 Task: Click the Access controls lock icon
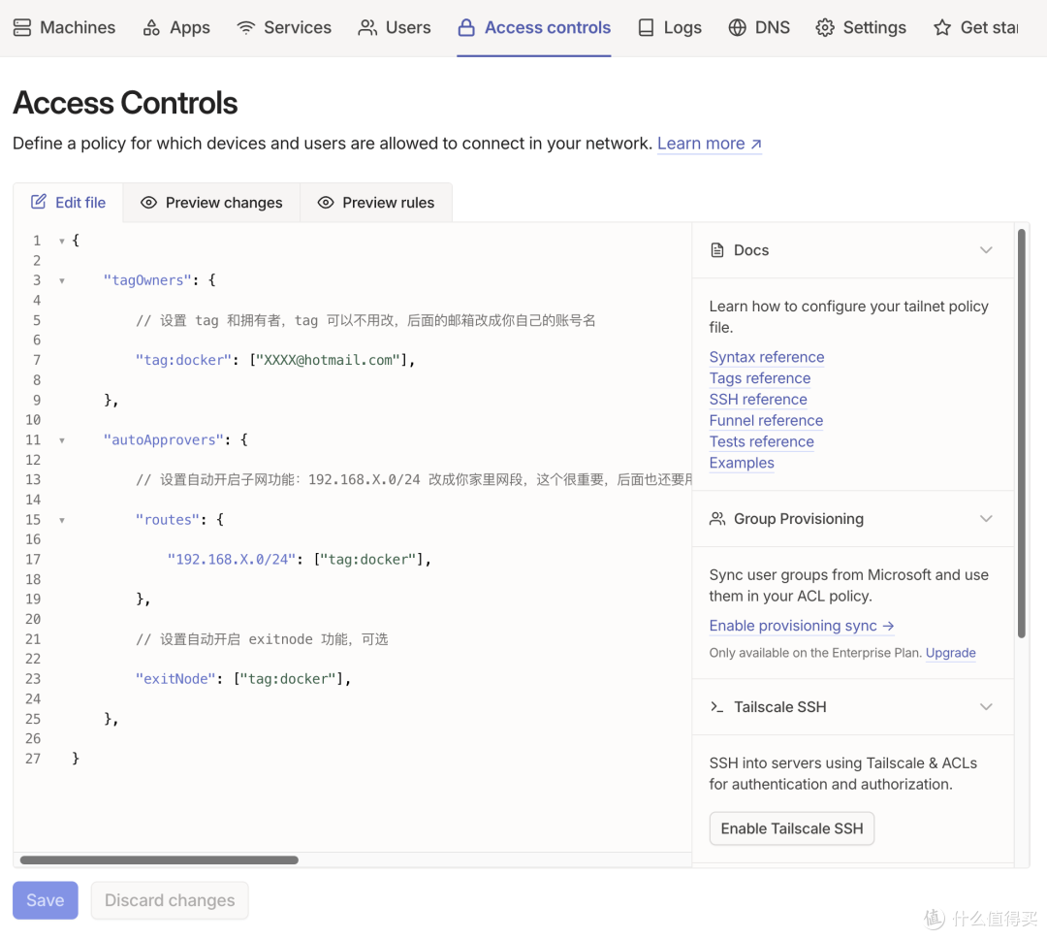[466, 27]
